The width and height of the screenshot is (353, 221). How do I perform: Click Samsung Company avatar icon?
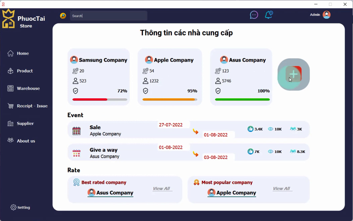(74, 60)
